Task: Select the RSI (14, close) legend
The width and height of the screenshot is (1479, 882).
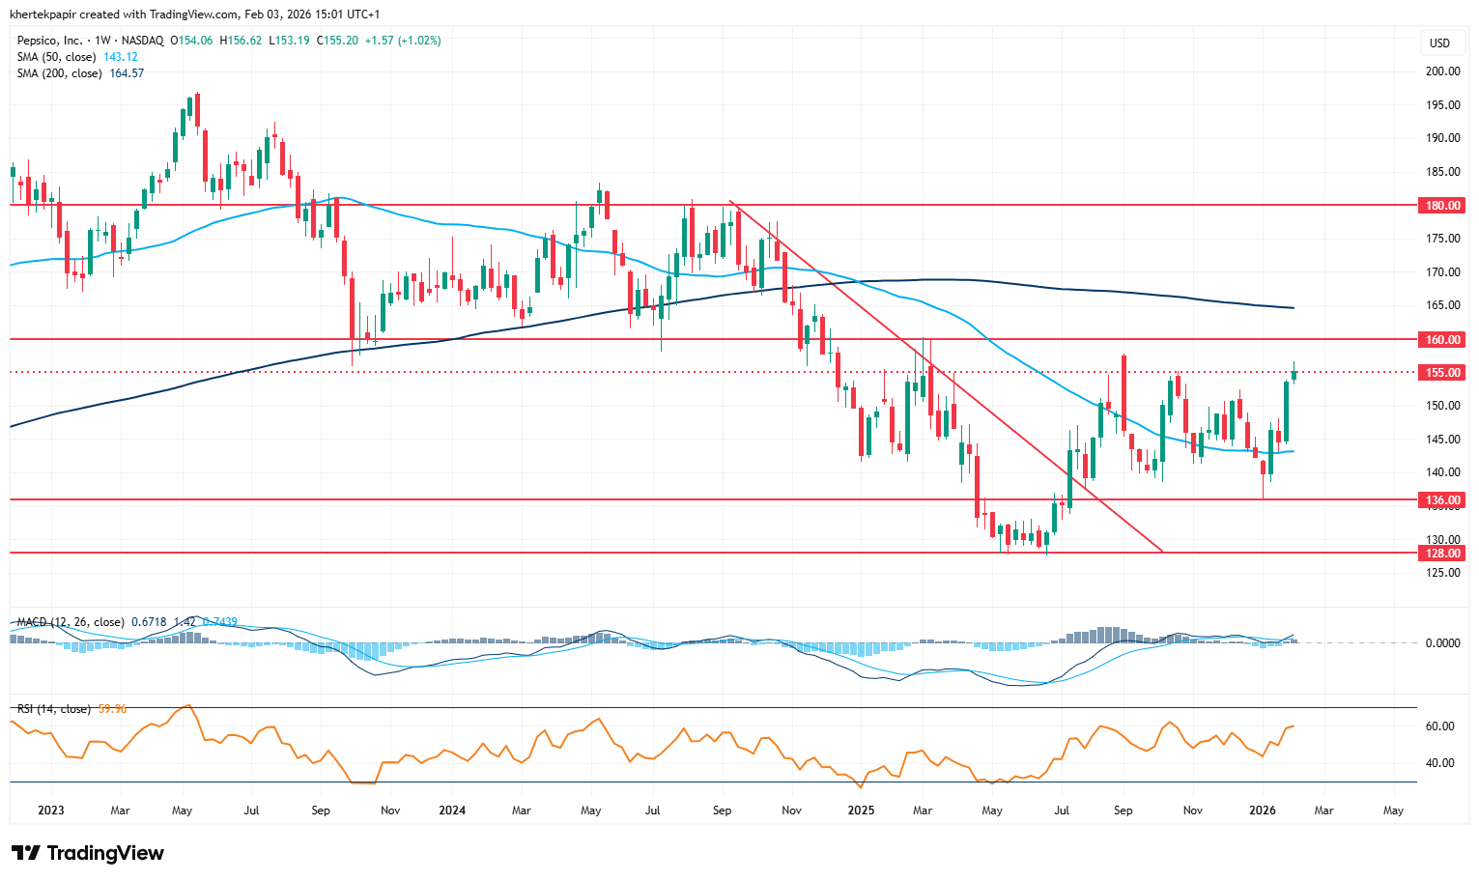Action: [x=54, y=709]
